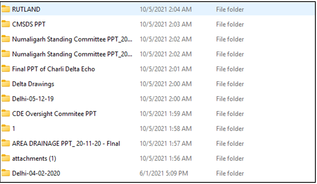Select the Delhi-04-02-2020 folder icon

[x=6, y=173]
